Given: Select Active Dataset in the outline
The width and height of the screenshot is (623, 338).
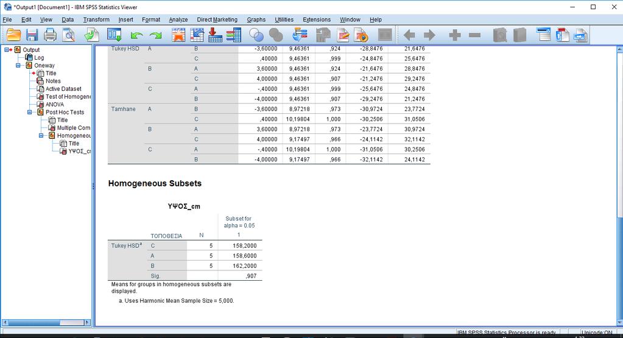Looking at the screenshot, I should 63,89.
